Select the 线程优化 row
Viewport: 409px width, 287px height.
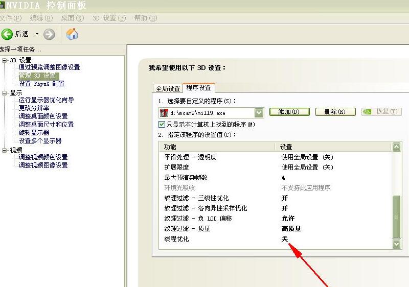coord(276,239)
